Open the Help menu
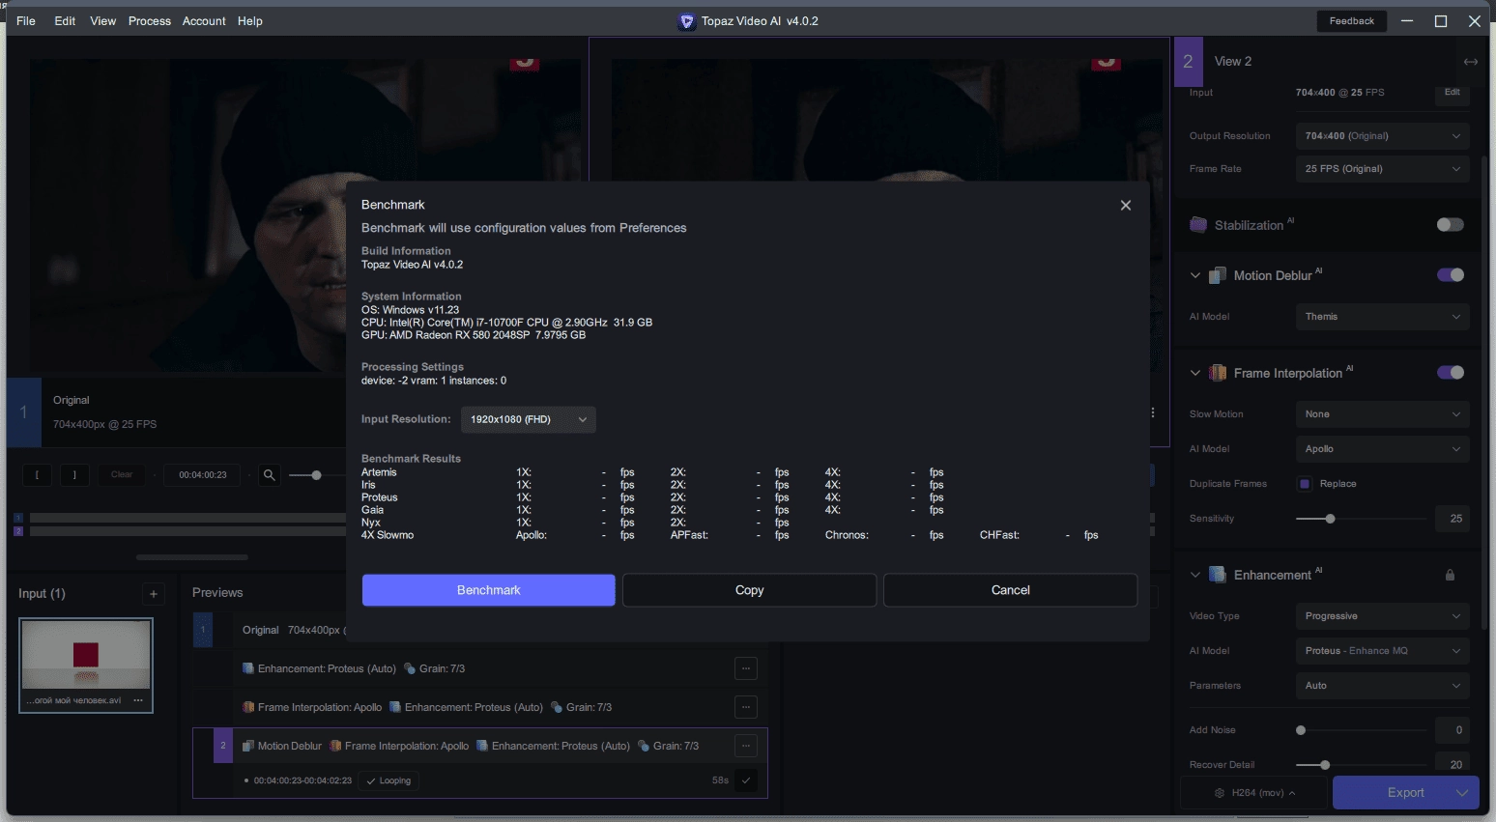This screenshot has height=822, width=1496. click(x=250, y=21)
